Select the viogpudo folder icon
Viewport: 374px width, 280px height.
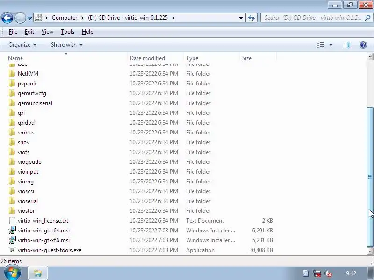click(x=12, y=161)
